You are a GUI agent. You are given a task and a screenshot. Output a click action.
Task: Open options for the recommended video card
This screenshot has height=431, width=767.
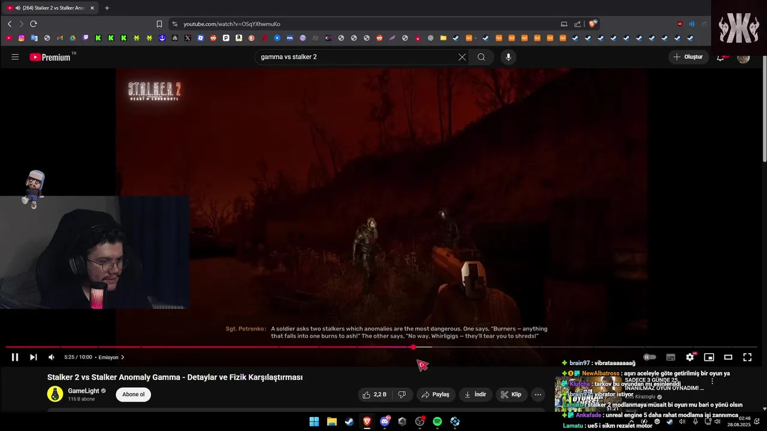(712, 381)
